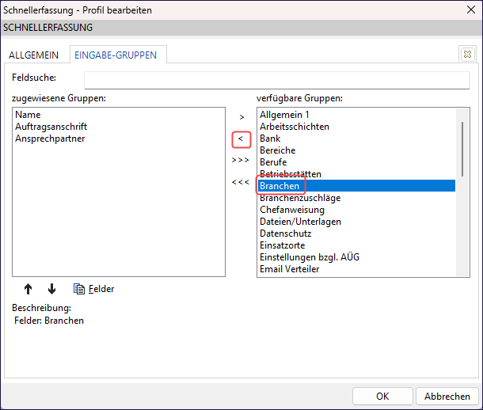This screenshot has height=410, width=483.
Task: Open the Felder fields button
Action: coord(93,289)
